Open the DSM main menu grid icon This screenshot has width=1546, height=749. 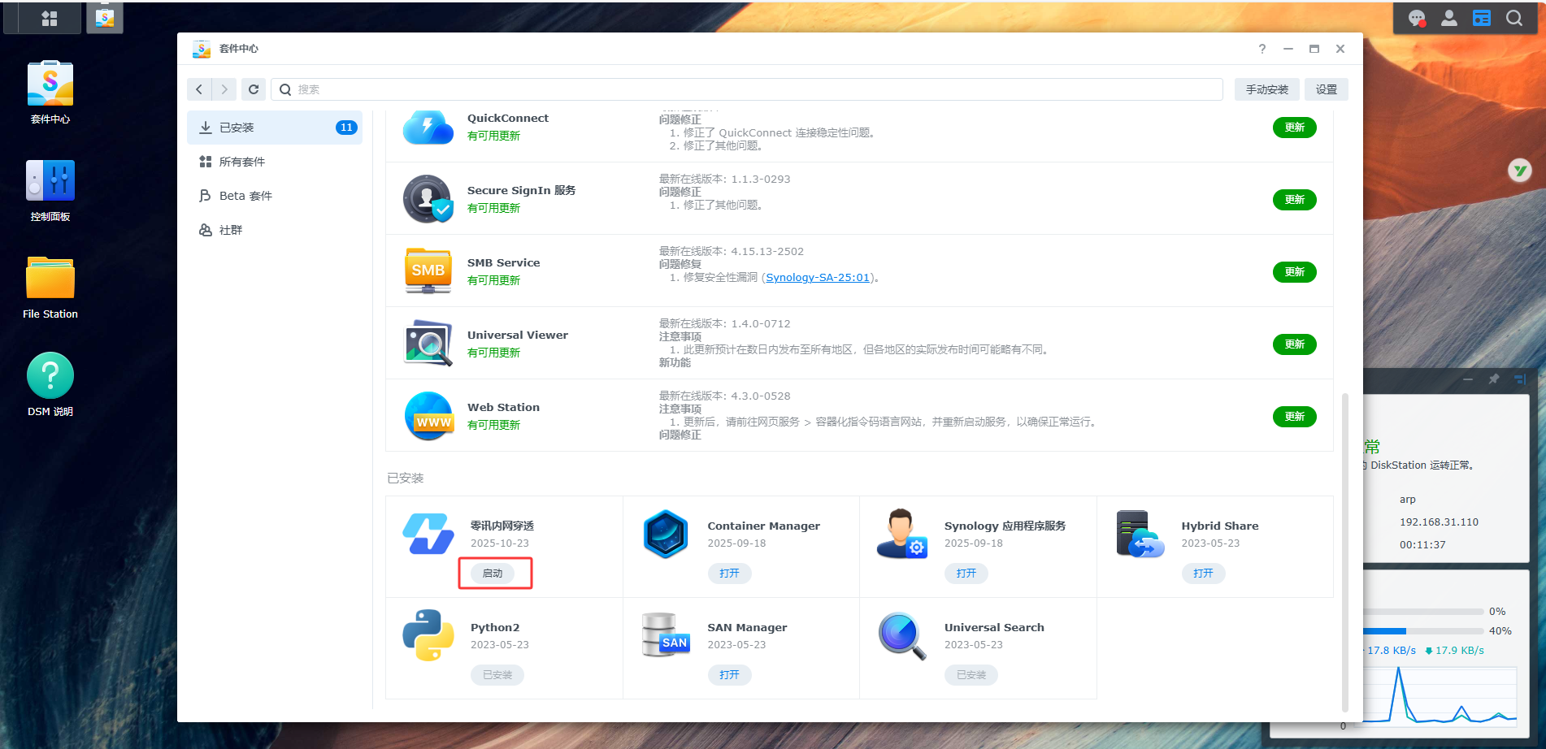click(49, 18)
